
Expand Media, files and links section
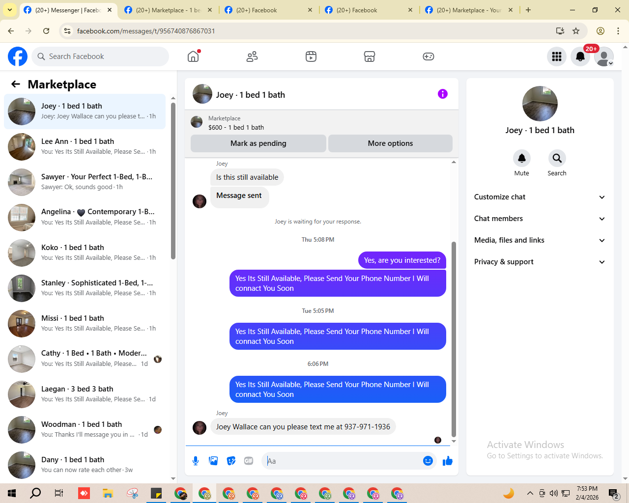click(x=540, y=240)
